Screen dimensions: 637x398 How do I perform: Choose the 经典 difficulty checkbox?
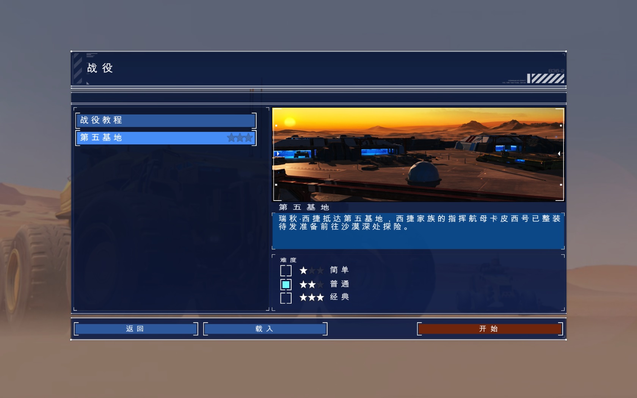pos(286,298)
